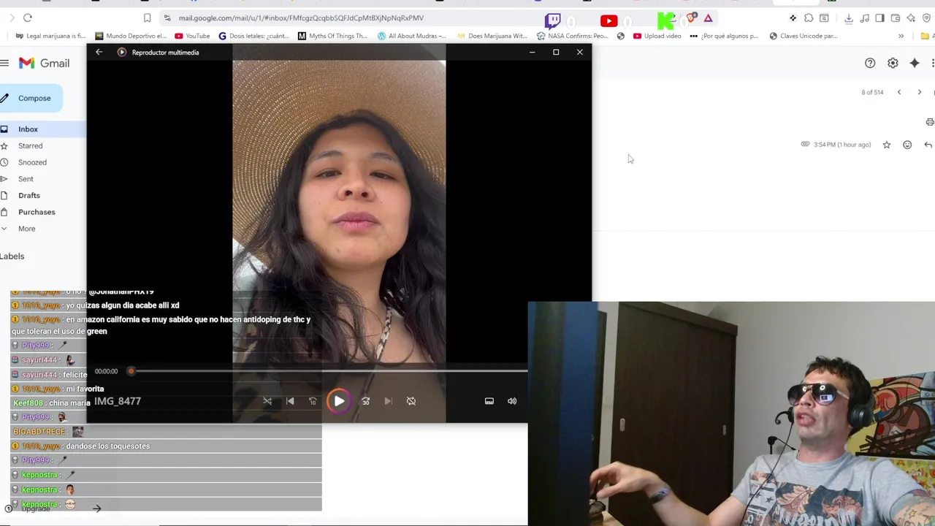This screenshot has width=935, height=526.
Task: Click the video seek bar position handle
Action: 131,371
